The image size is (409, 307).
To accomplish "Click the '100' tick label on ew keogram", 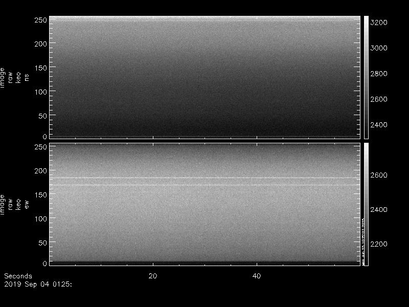I will tap(41, 219).
